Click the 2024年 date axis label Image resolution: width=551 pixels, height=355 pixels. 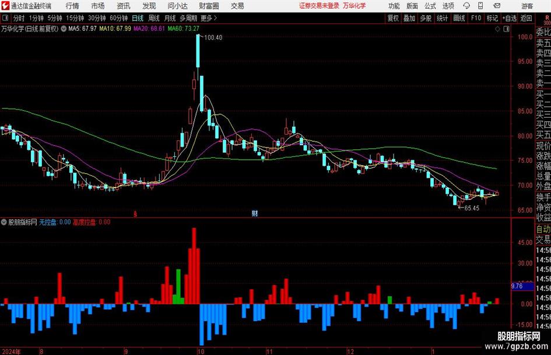pyautogui.click(x=11, y=352)
